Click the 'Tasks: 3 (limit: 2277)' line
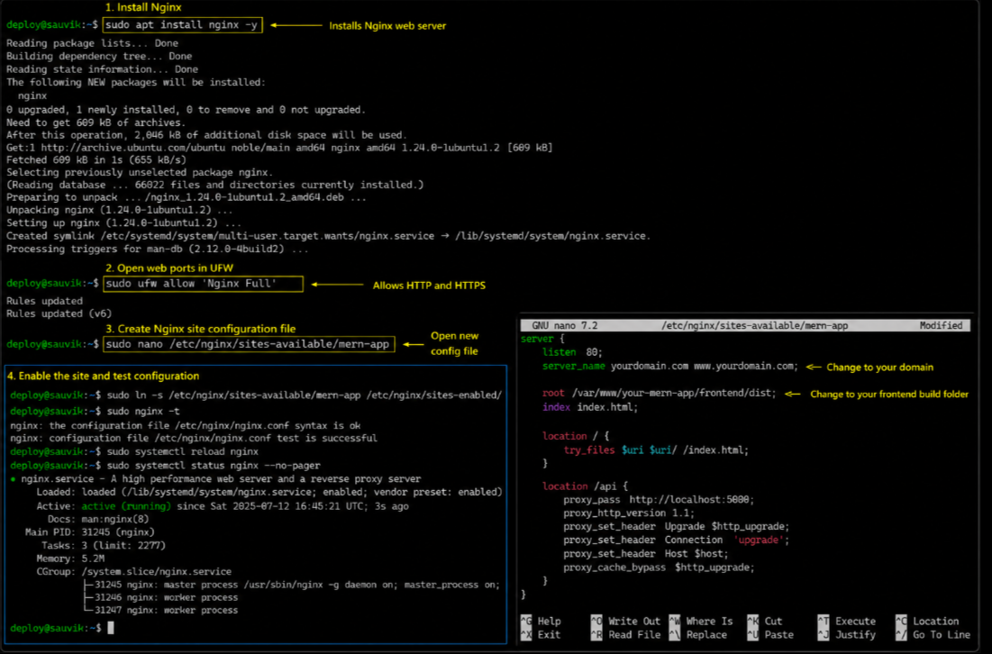 (103, 545)
